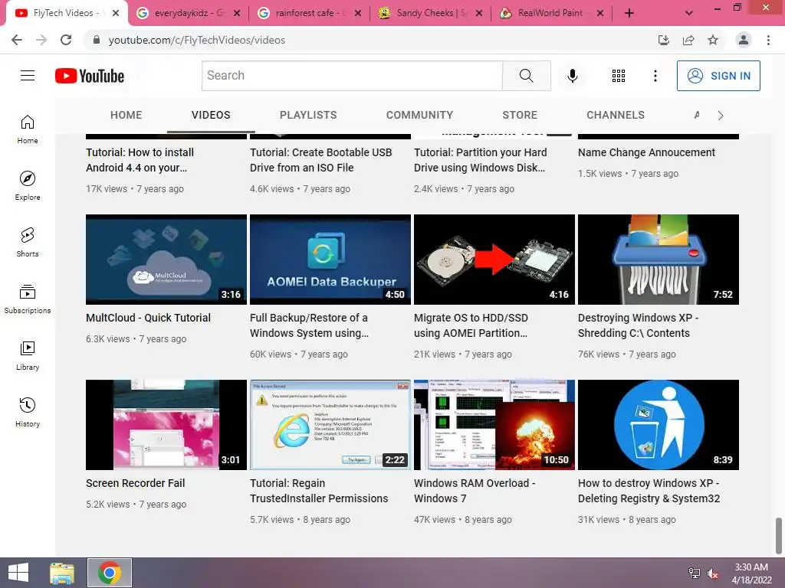Open the MultCloud video thumbnail

click(x=166, y=260)
